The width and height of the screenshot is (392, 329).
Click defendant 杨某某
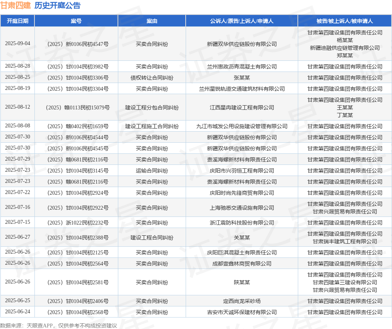coord(345,40)
